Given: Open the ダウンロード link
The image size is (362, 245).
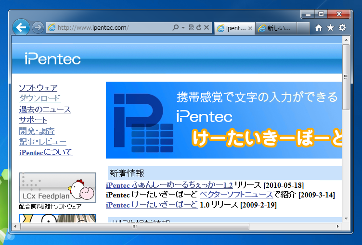Looking at the screenshot, I should click(39, 98).
